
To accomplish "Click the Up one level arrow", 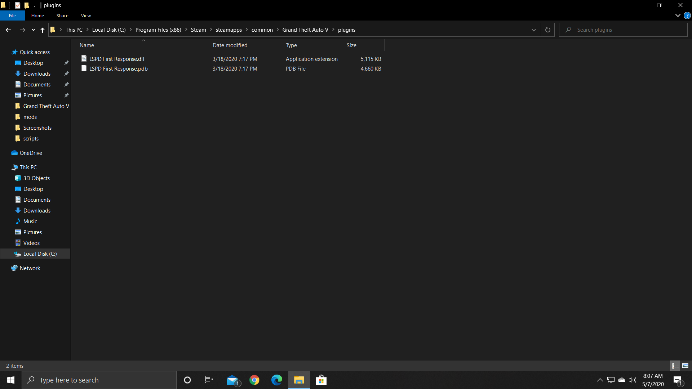I will click(43, 30).
